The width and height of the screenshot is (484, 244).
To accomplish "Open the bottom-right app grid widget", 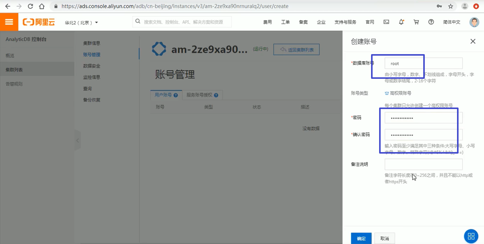I will pos(471,236).
